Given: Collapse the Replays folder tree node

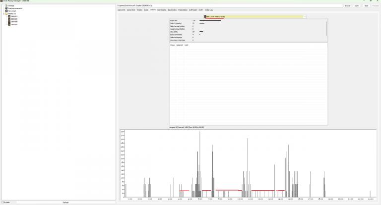Looking at the screenshot, I should 3,13.
